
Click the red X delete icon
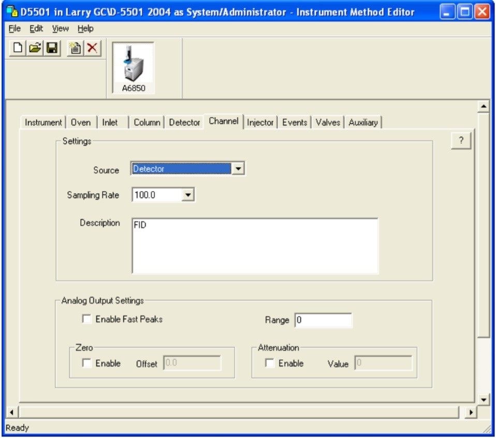92,48
